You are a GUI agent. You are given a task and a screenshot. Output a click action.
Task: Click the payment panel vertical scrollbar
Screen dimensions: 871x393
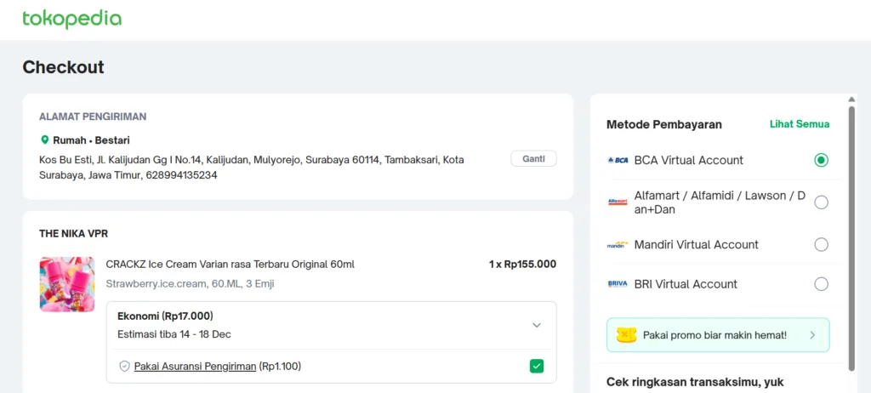pos(852,238)
